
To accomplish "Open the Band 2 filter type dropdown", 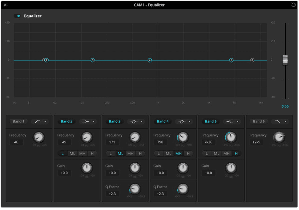I will click(88, 121).
